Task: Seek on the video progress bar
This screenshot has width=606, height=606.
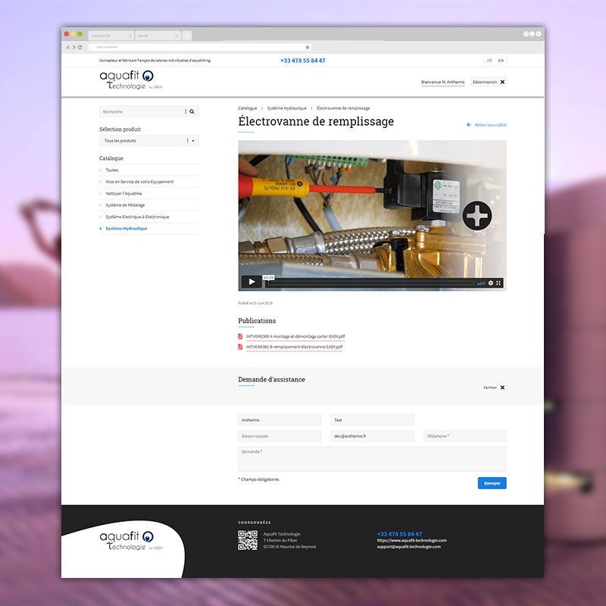Action: coord(371,283)
